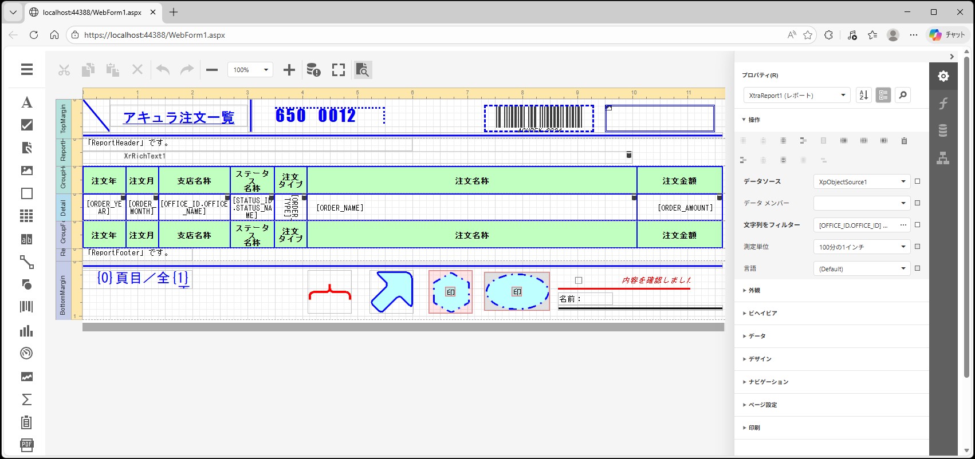Toggle full screen mode in toolbar

pos(339,70)
